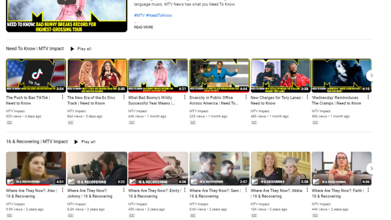Click the 45K views • 2 years ago text
Viewport: 391px width, 220px height.
[x=146, y=209]
